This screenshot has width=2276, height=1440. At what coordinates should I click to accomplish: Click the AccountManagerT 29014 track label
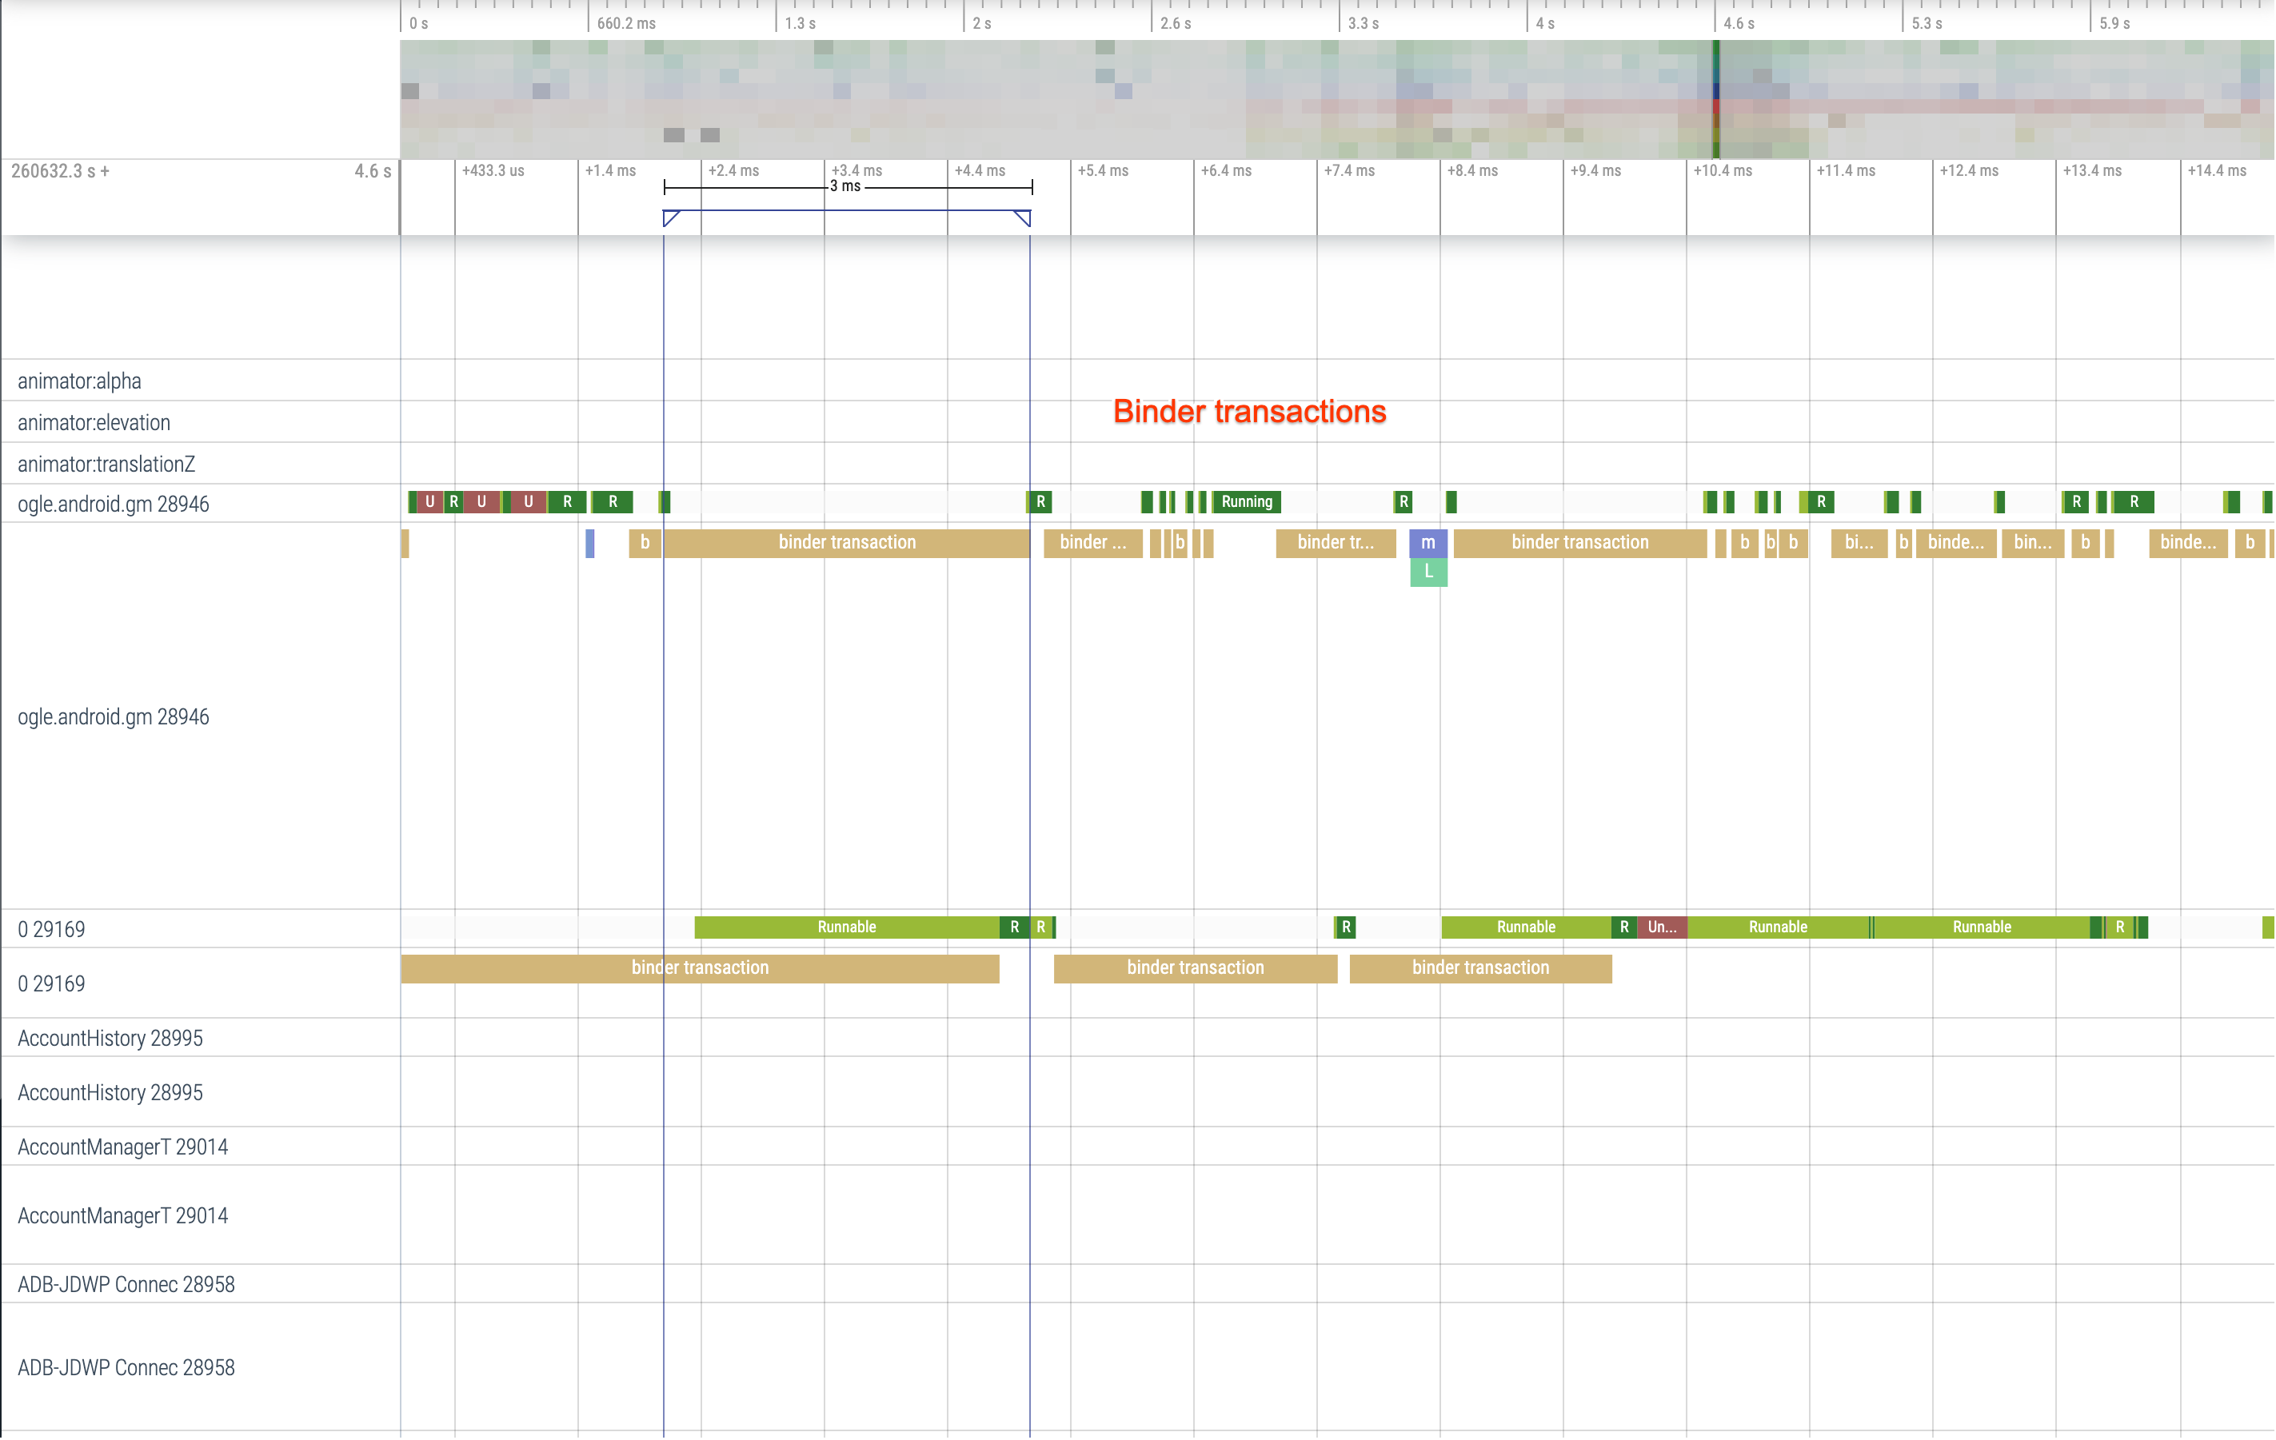(x=123, y=1146)
